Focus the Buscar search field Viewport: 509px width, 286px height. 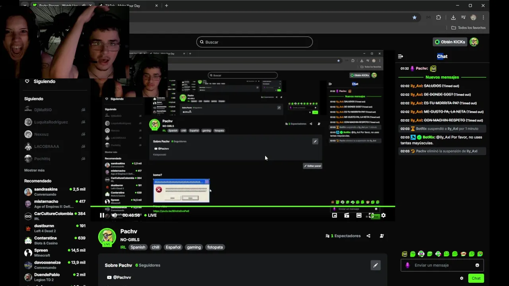point(254,42)
